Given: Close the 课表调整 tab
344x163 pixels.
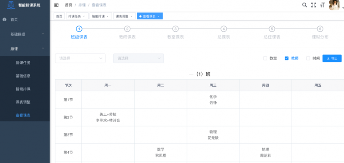Looking at the screenshot, I should (131, 16).
